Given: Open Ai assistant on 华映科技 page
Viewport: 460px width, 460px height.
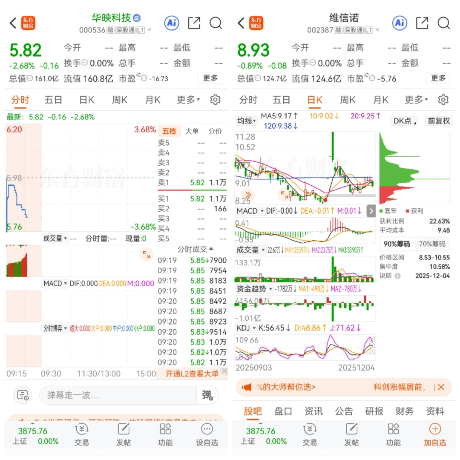Looking at the screenshot, I should [172, 23].
